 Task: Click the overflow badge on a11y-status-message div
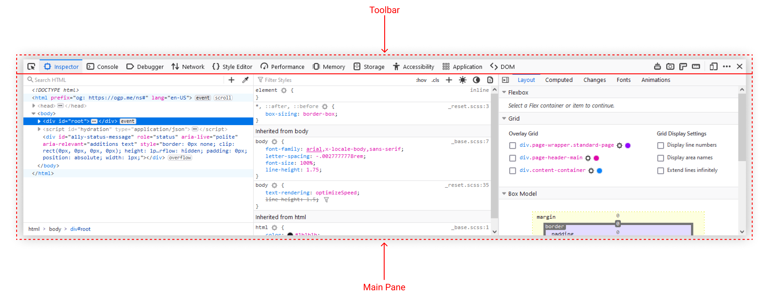click(180, 158)
